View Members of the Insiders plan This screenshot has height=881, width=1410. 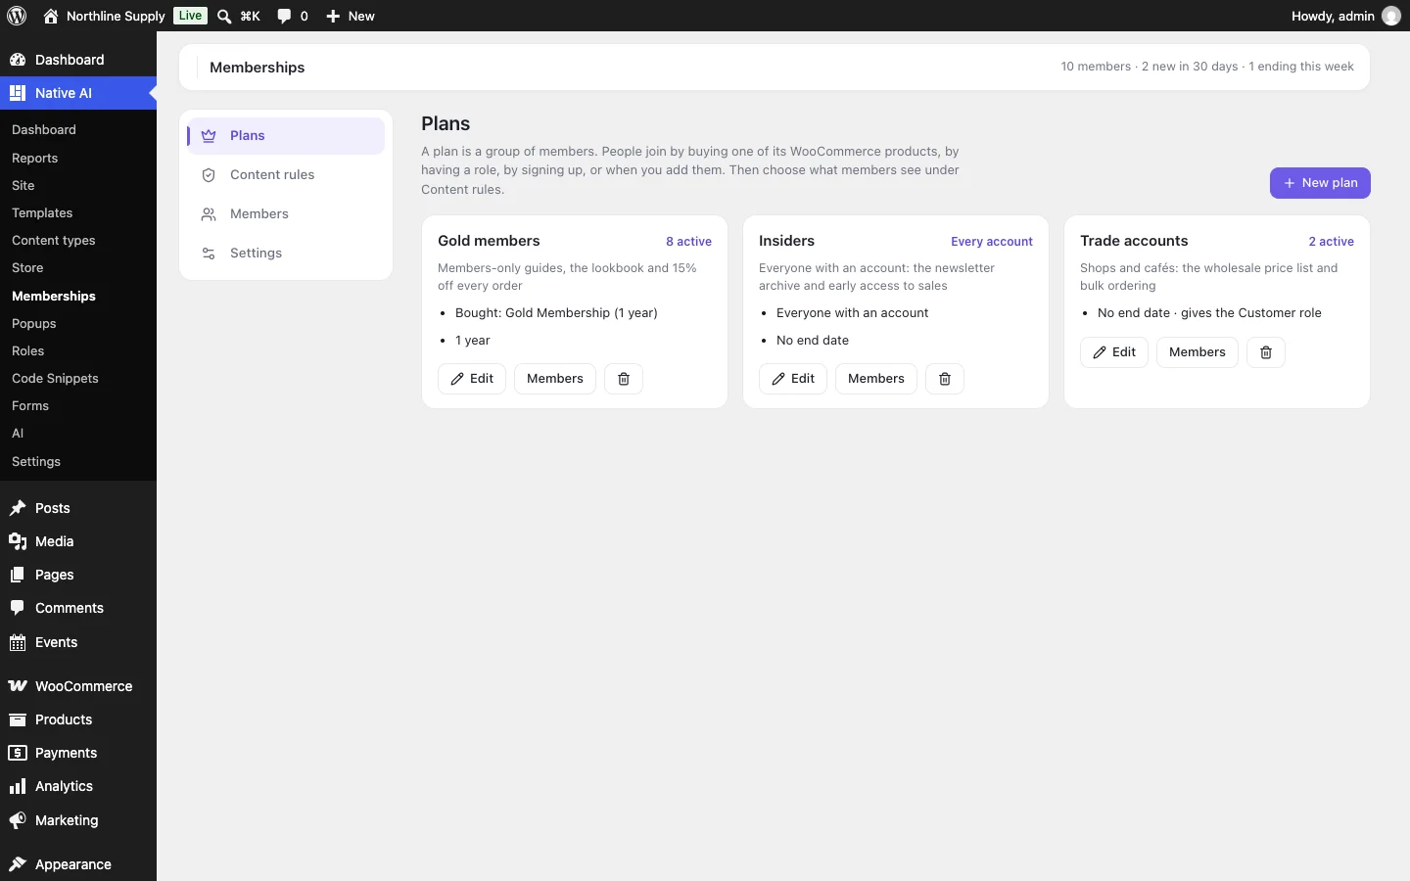coord(876,379)
